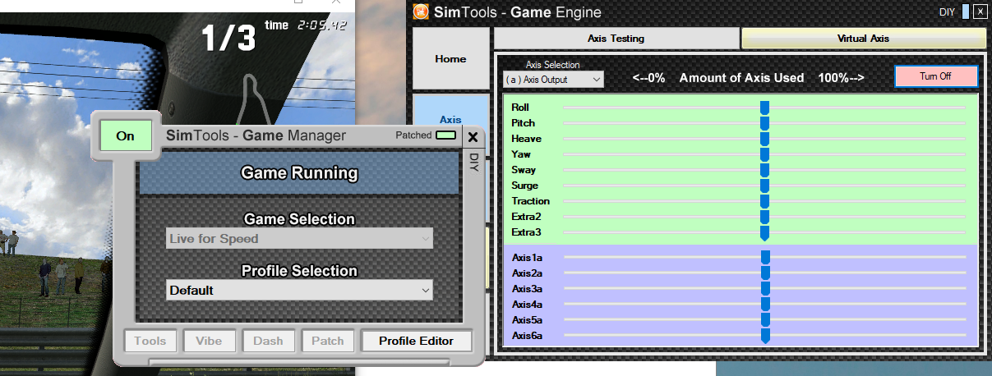Click the Game Running status banner
Screen dimensions: 992x376
tap(299, 173)
